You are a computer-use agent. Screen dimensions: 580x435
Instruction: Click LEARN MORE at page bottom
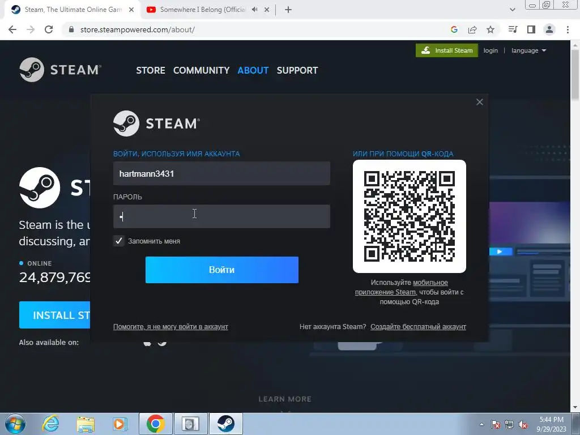pyautogui.click(x=285, y=399)
